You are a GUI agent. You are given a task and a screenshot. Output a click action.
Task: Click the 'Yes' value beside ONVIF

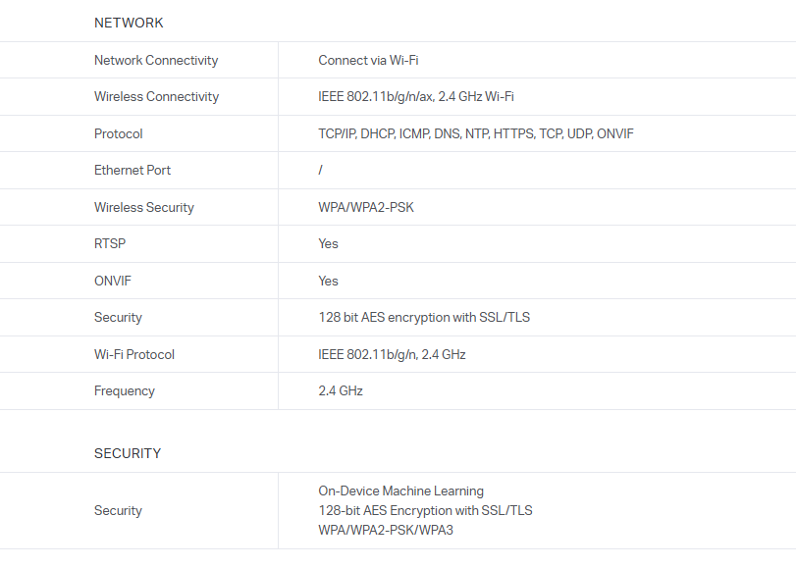pos(328,281)
